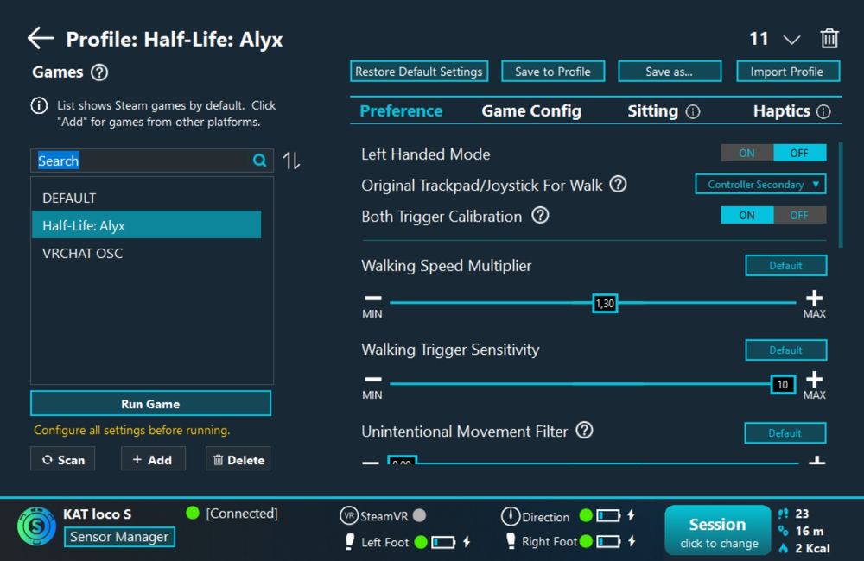Click Scan games button
The image size is (864, 561).
pyautogui.click(x=63, y=459)
